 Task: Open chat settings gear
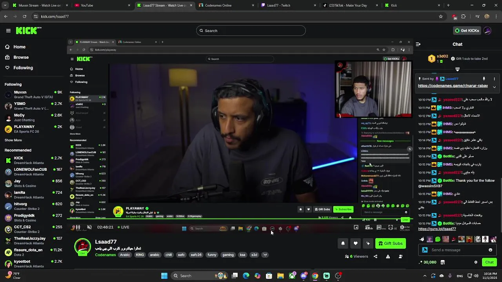tap(476, 262)
